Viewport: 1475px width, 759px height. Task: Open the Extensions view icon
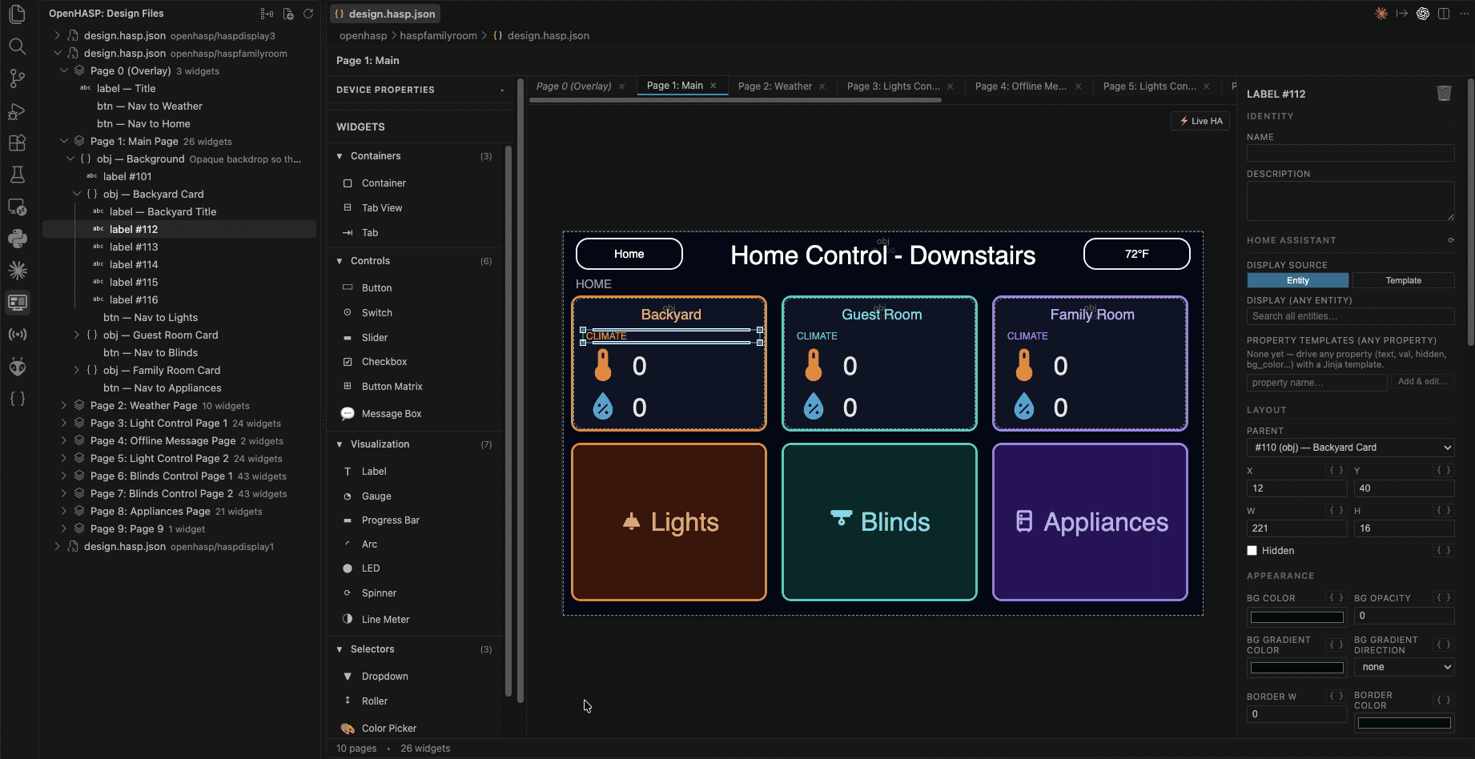coord(18,143)
